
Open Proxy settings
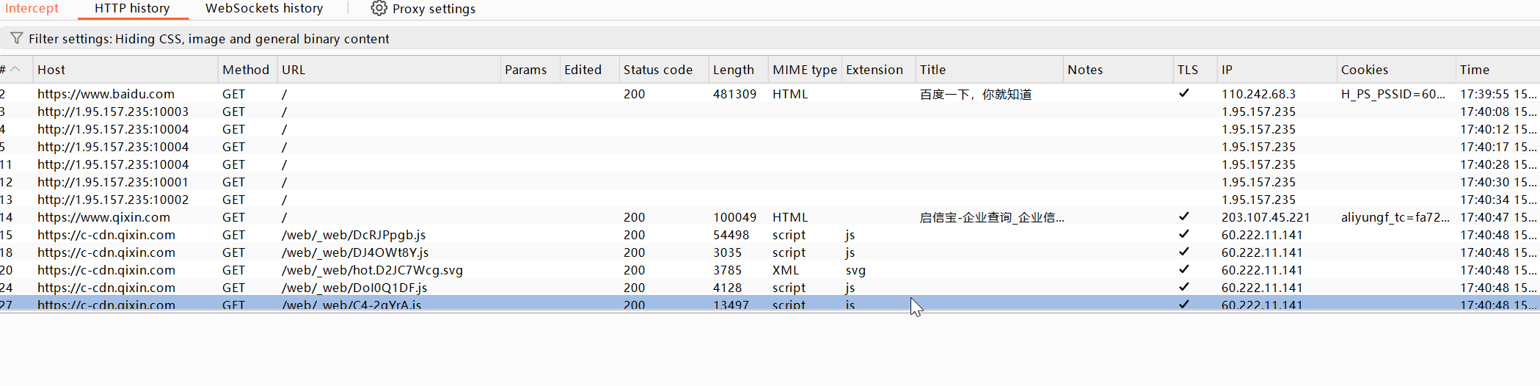pos(433,9)
